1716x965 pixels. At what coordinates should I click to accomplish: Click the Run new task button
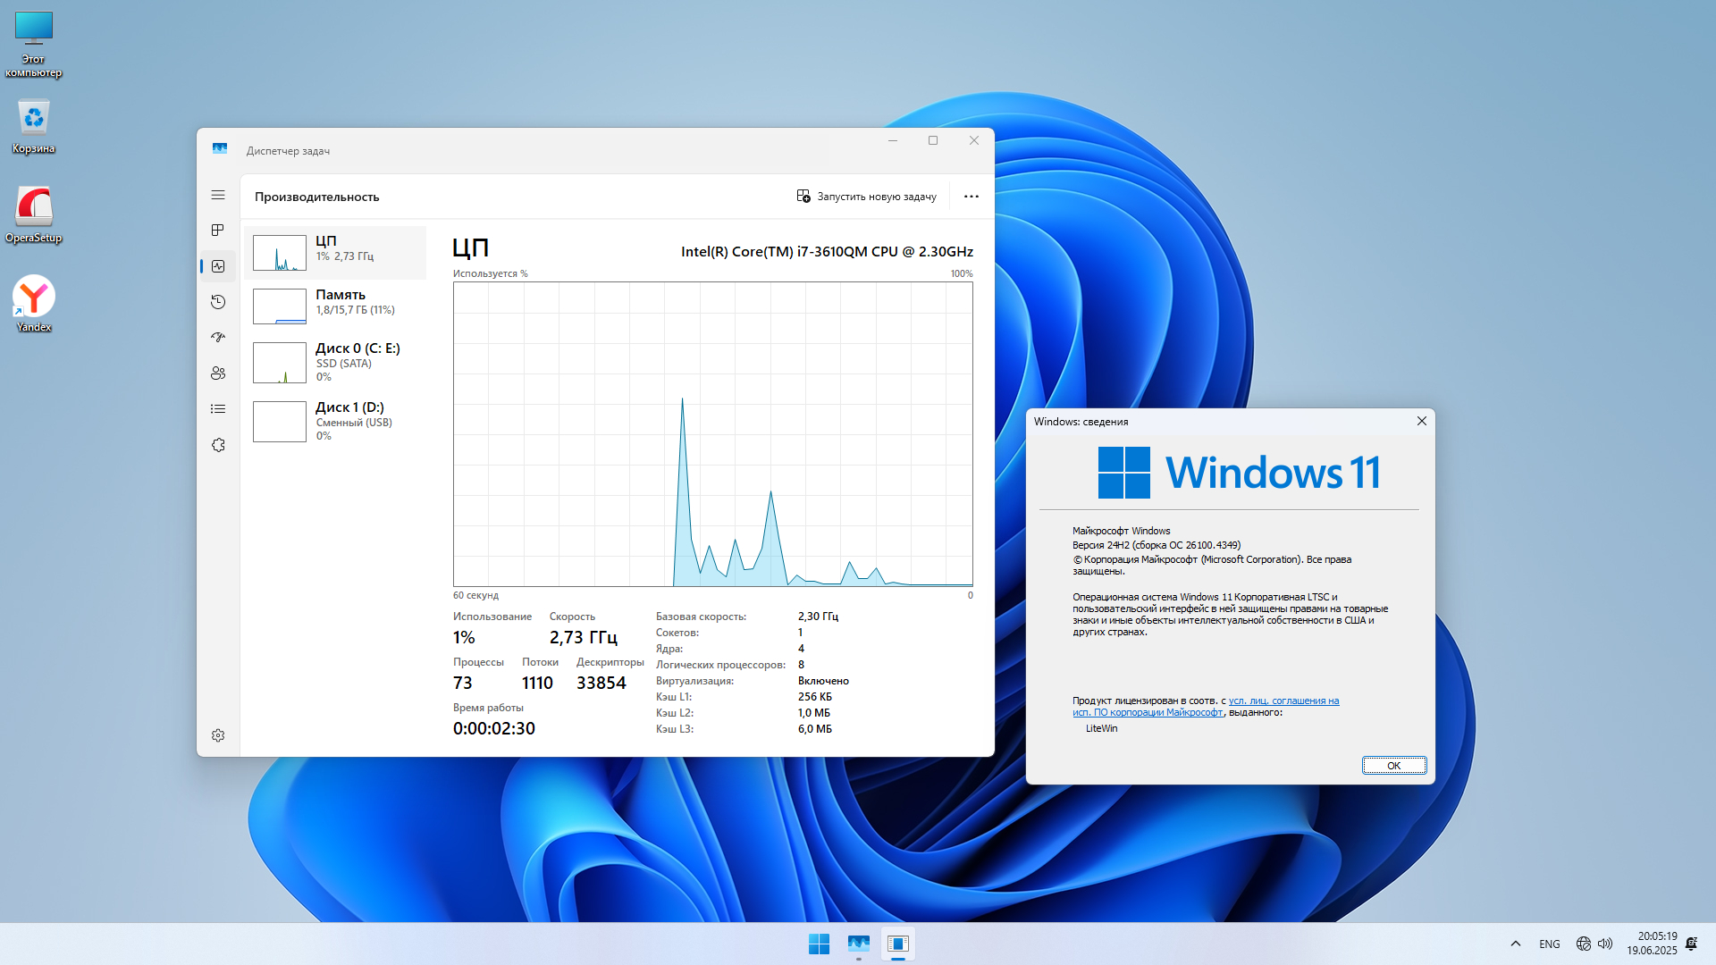pyautogui.click(x=866, y=197)
